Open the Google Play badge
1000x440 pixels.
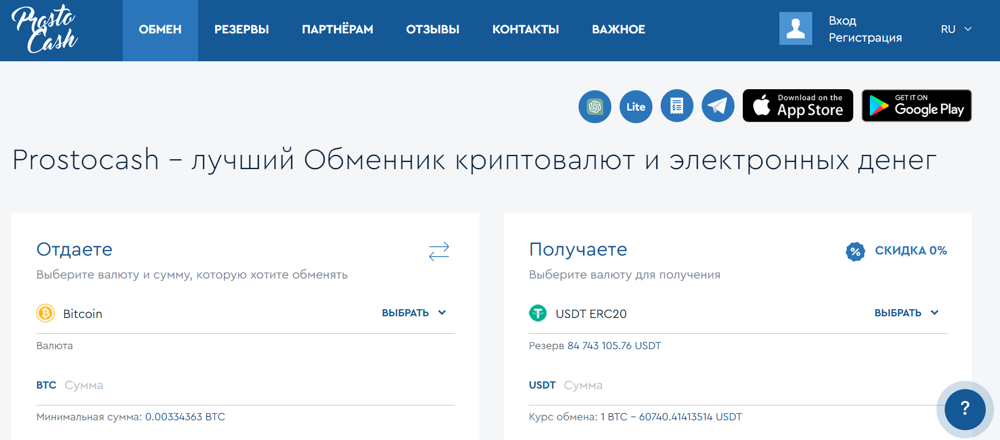coord(917,106)
